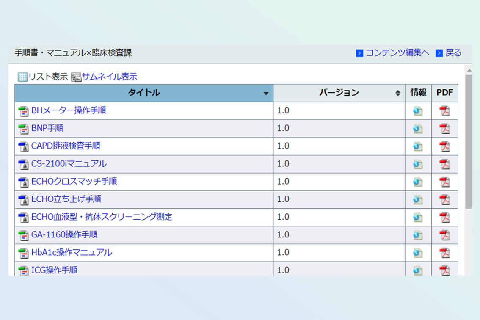Click info icon for BNP手順 row
Viewport: 480px width, 320px height.
click(x=418, y=129)
